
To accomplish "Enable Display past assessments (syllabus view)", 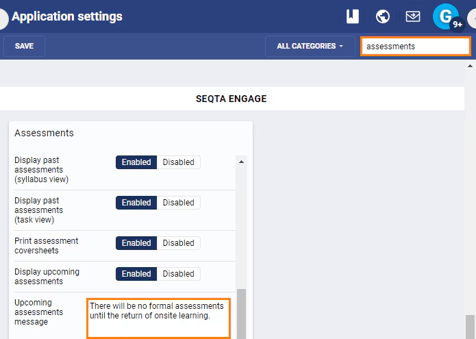I will 136,162.
